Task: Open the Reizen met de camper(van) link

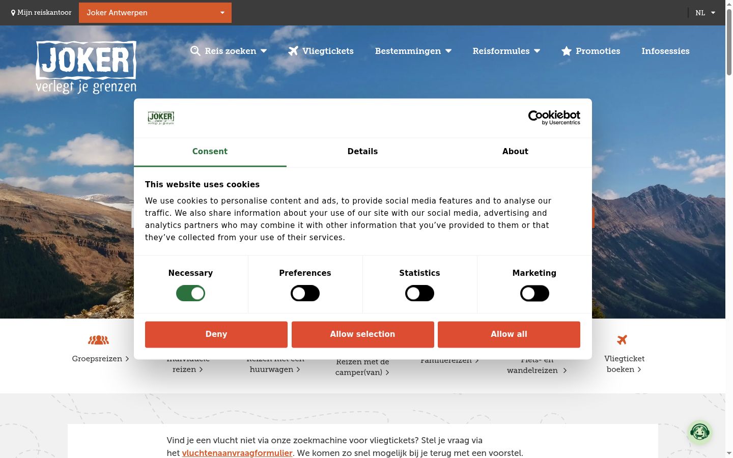Action: pos(362,367)
